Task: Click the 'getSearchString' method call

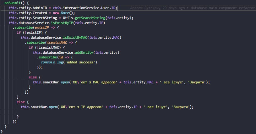Action: 90,18
